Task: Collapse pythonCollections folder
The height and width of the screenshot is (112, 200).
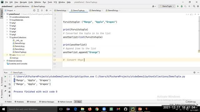Action: 7,37
